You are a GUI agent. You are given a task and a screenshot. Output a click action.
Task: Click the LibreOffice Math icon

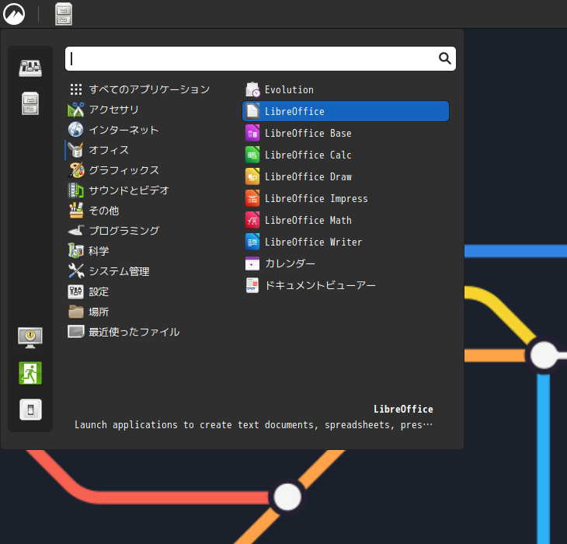coord(252,220)
